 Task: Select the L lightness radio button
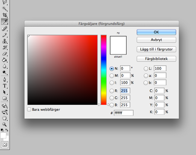146,69
